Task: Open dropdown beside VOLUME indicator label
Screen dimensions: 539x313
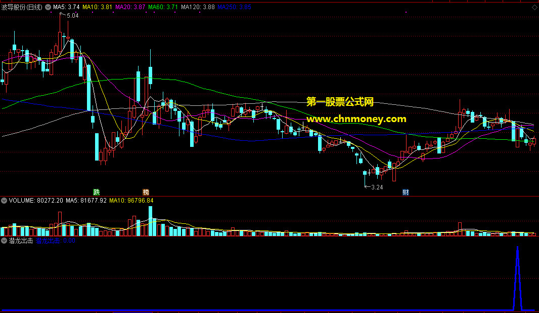Action: pyautogui.click(x=4, y=201)
